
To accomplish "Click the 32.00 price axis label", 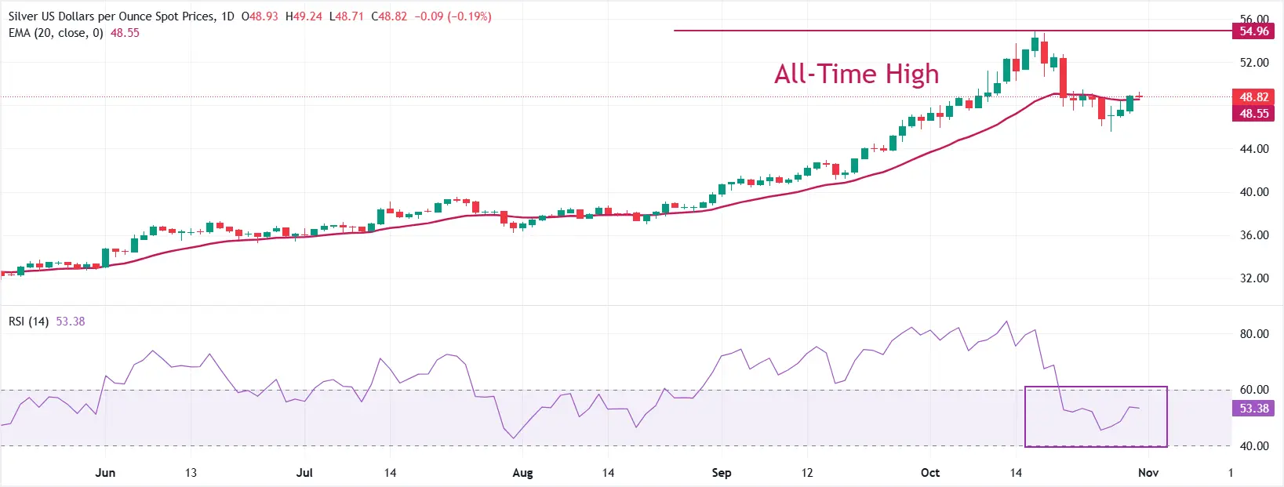I will click(1253, 278).
